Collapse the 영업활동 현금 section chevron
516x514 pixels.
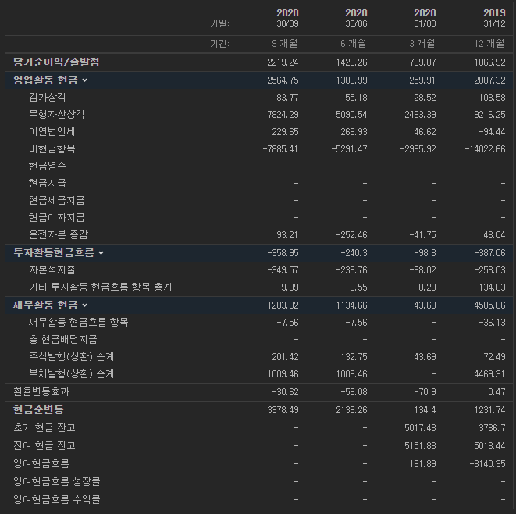point(84,80)
